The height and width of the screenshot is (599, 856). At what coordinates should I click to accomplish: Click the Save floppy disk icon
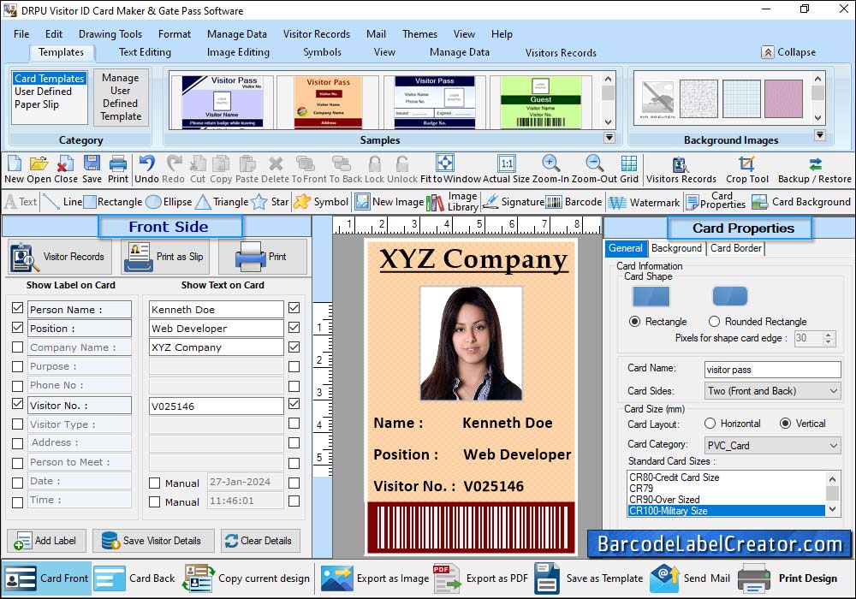tap(92, 163)
